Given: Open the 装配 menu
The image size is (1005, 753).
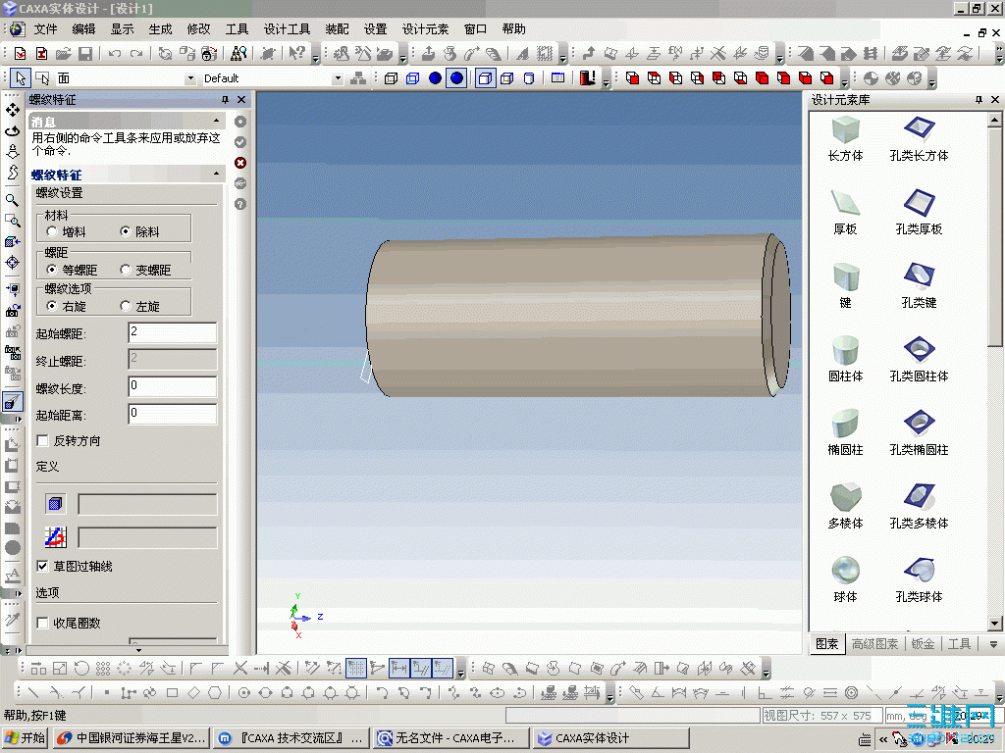Looking at the screenshot, I should coord(338,28).
